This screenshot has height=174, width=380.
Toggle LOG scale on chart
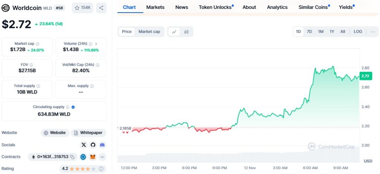pyautogui.click(x=358, y=32)
